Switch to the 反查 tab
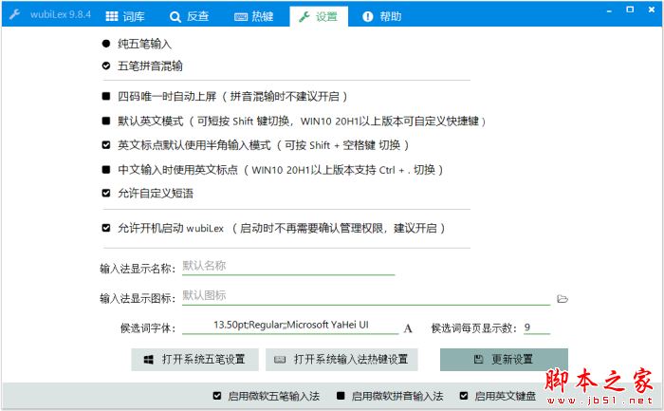This screenshot has height=411, width=664. pos(189,16)
